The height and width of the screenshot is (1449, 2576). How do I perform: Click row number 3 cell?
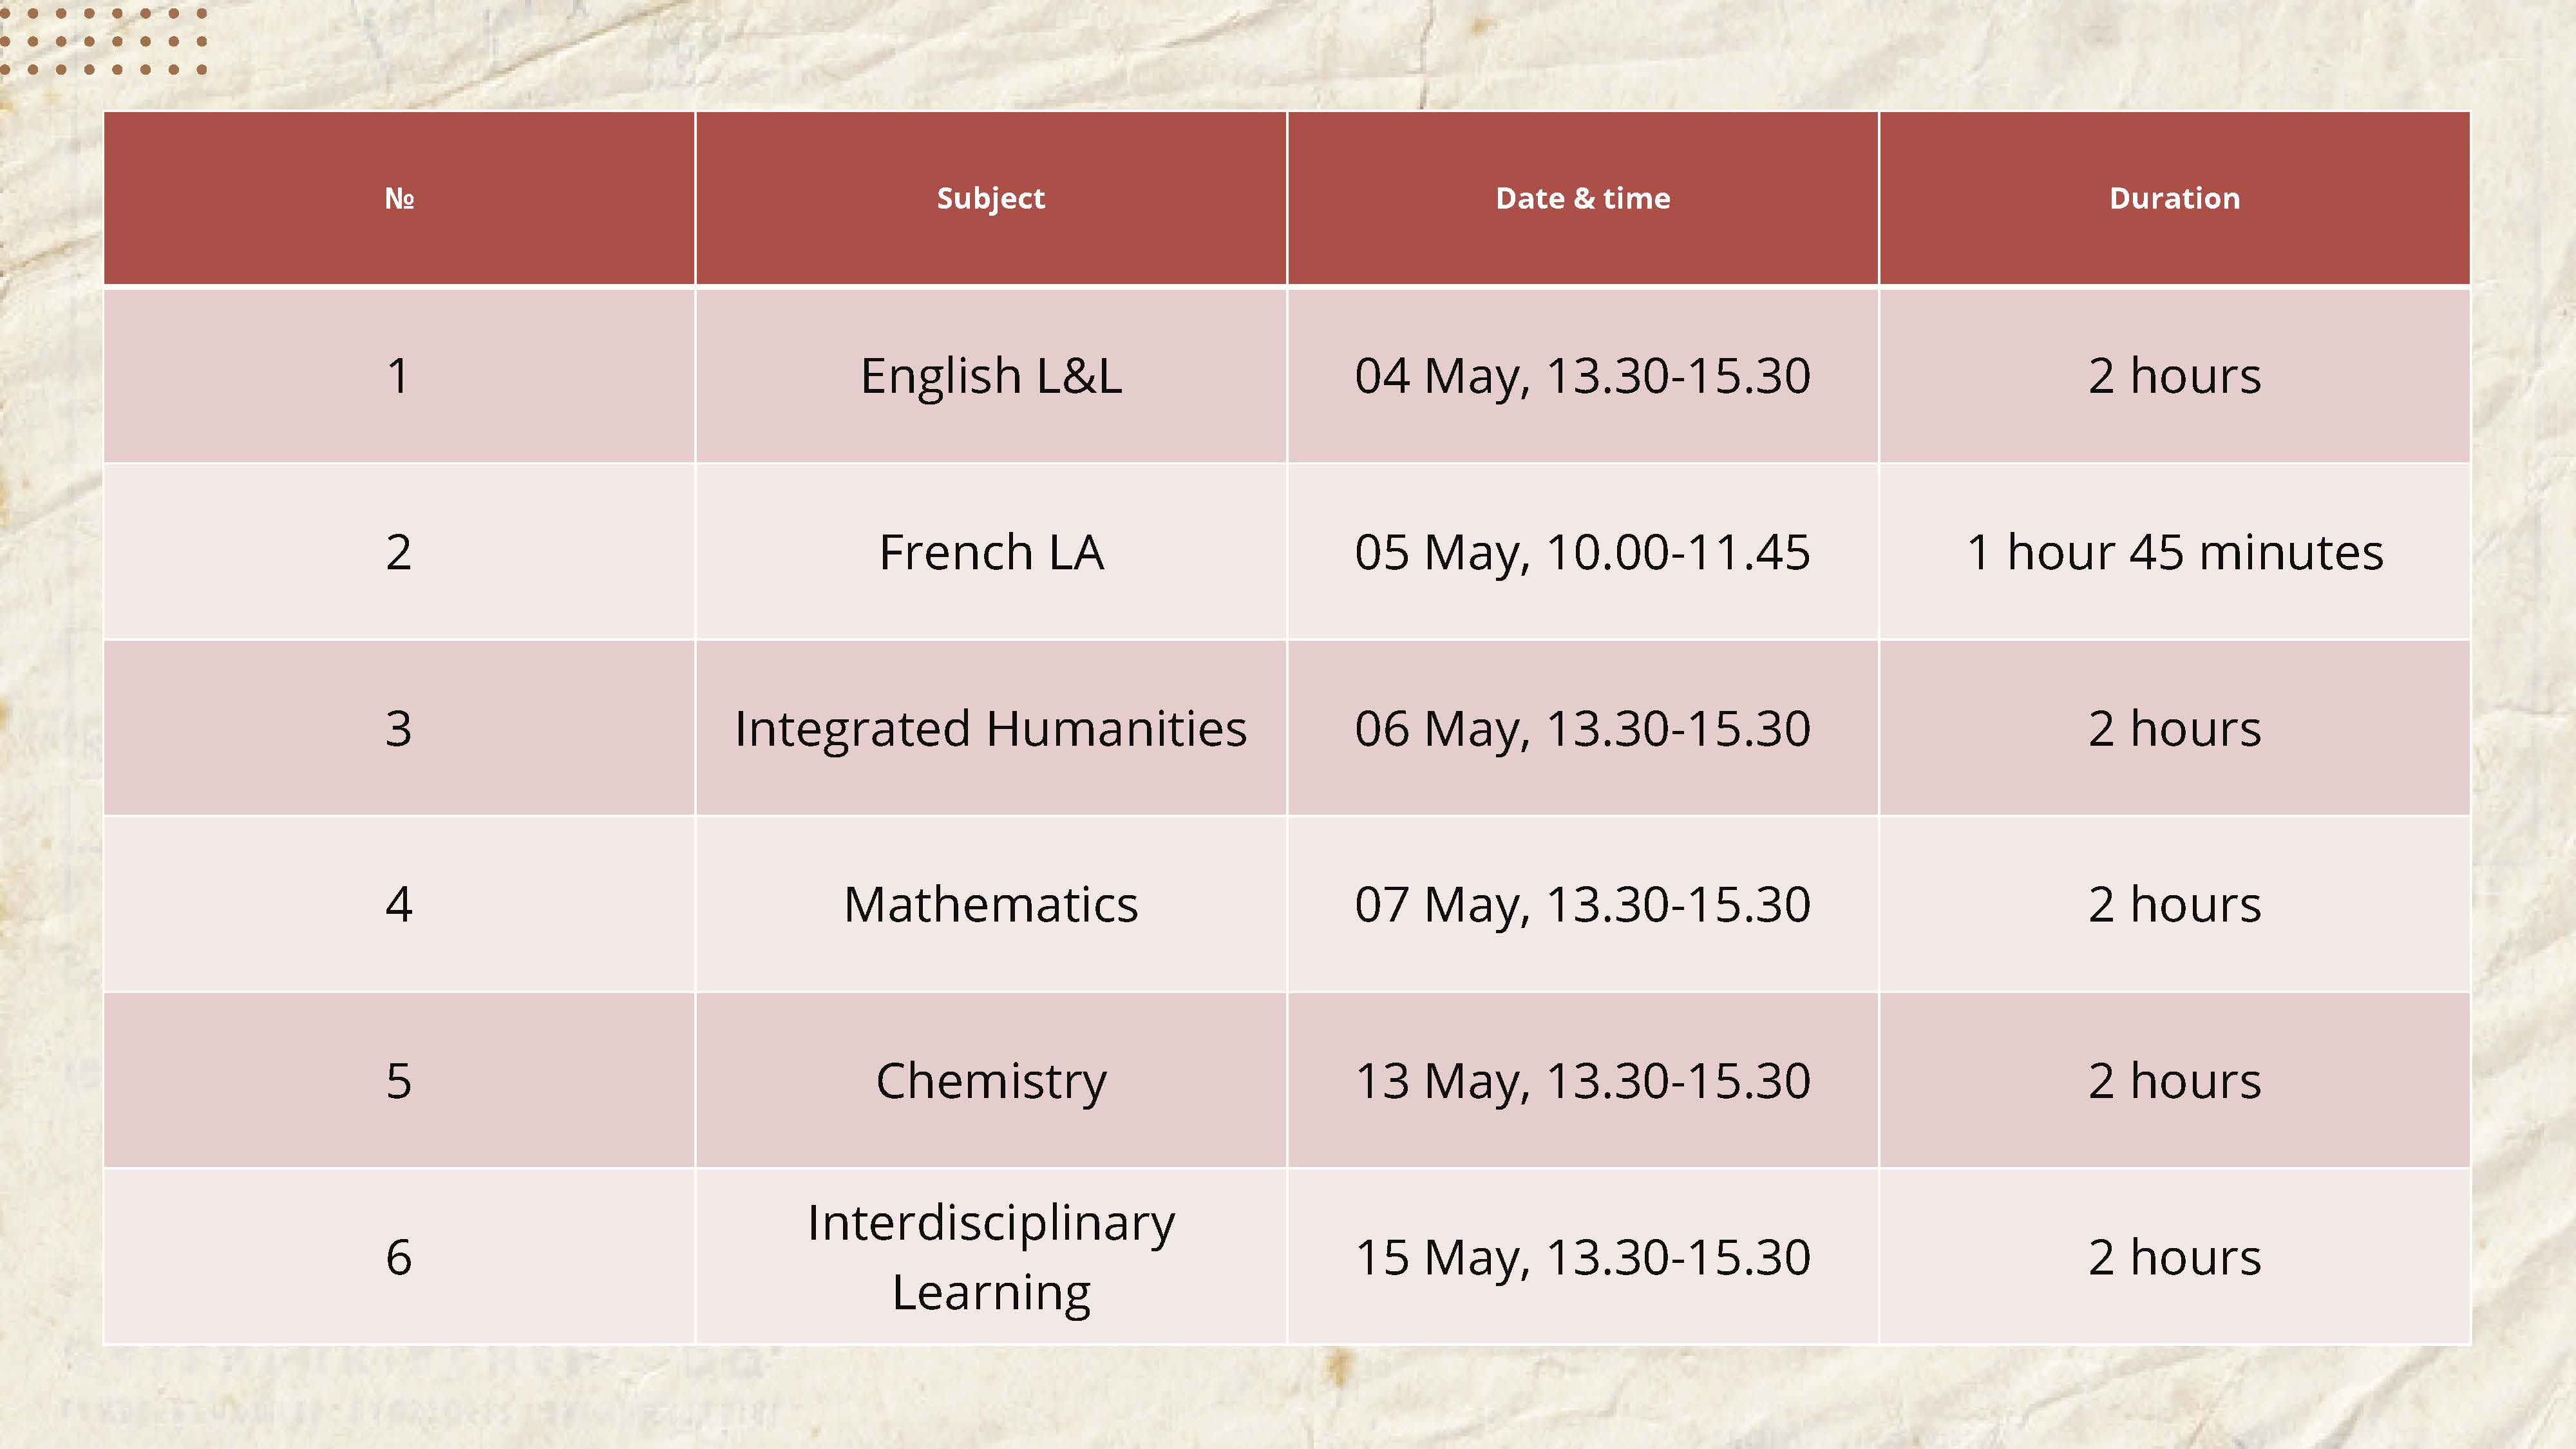pos(399,728)
